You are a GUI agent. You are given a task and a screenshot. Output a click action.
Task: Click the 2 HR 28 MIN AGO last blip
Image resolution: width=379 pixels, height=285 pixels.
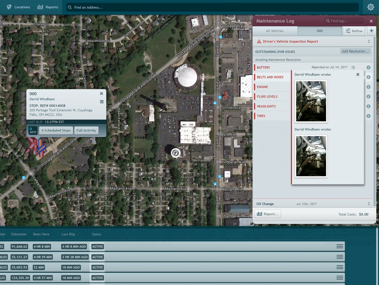coord(75,257)
